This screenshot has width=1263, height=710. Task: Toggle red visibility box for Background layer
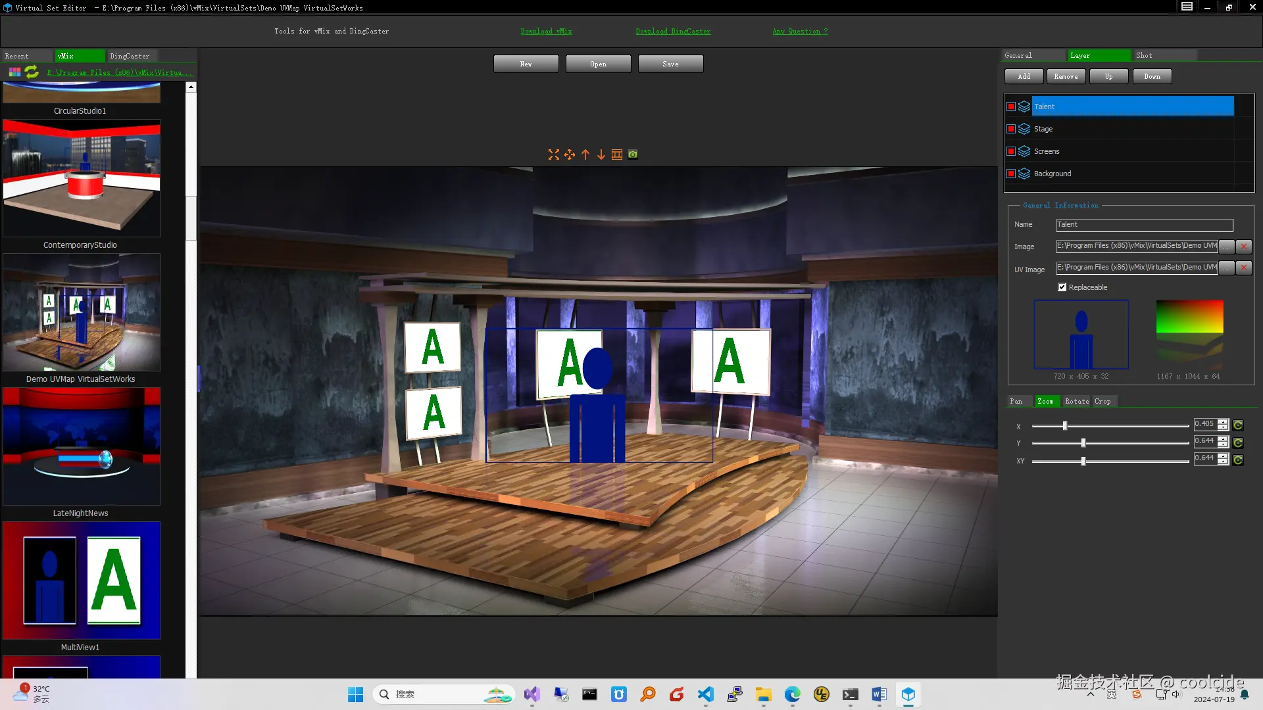pos(1011,174)
